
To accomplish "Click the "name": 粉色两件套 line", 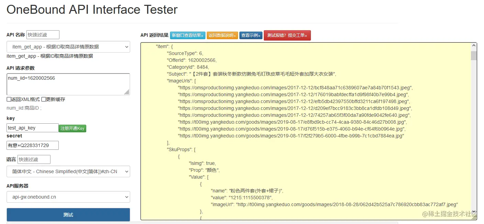I will 247,191.
